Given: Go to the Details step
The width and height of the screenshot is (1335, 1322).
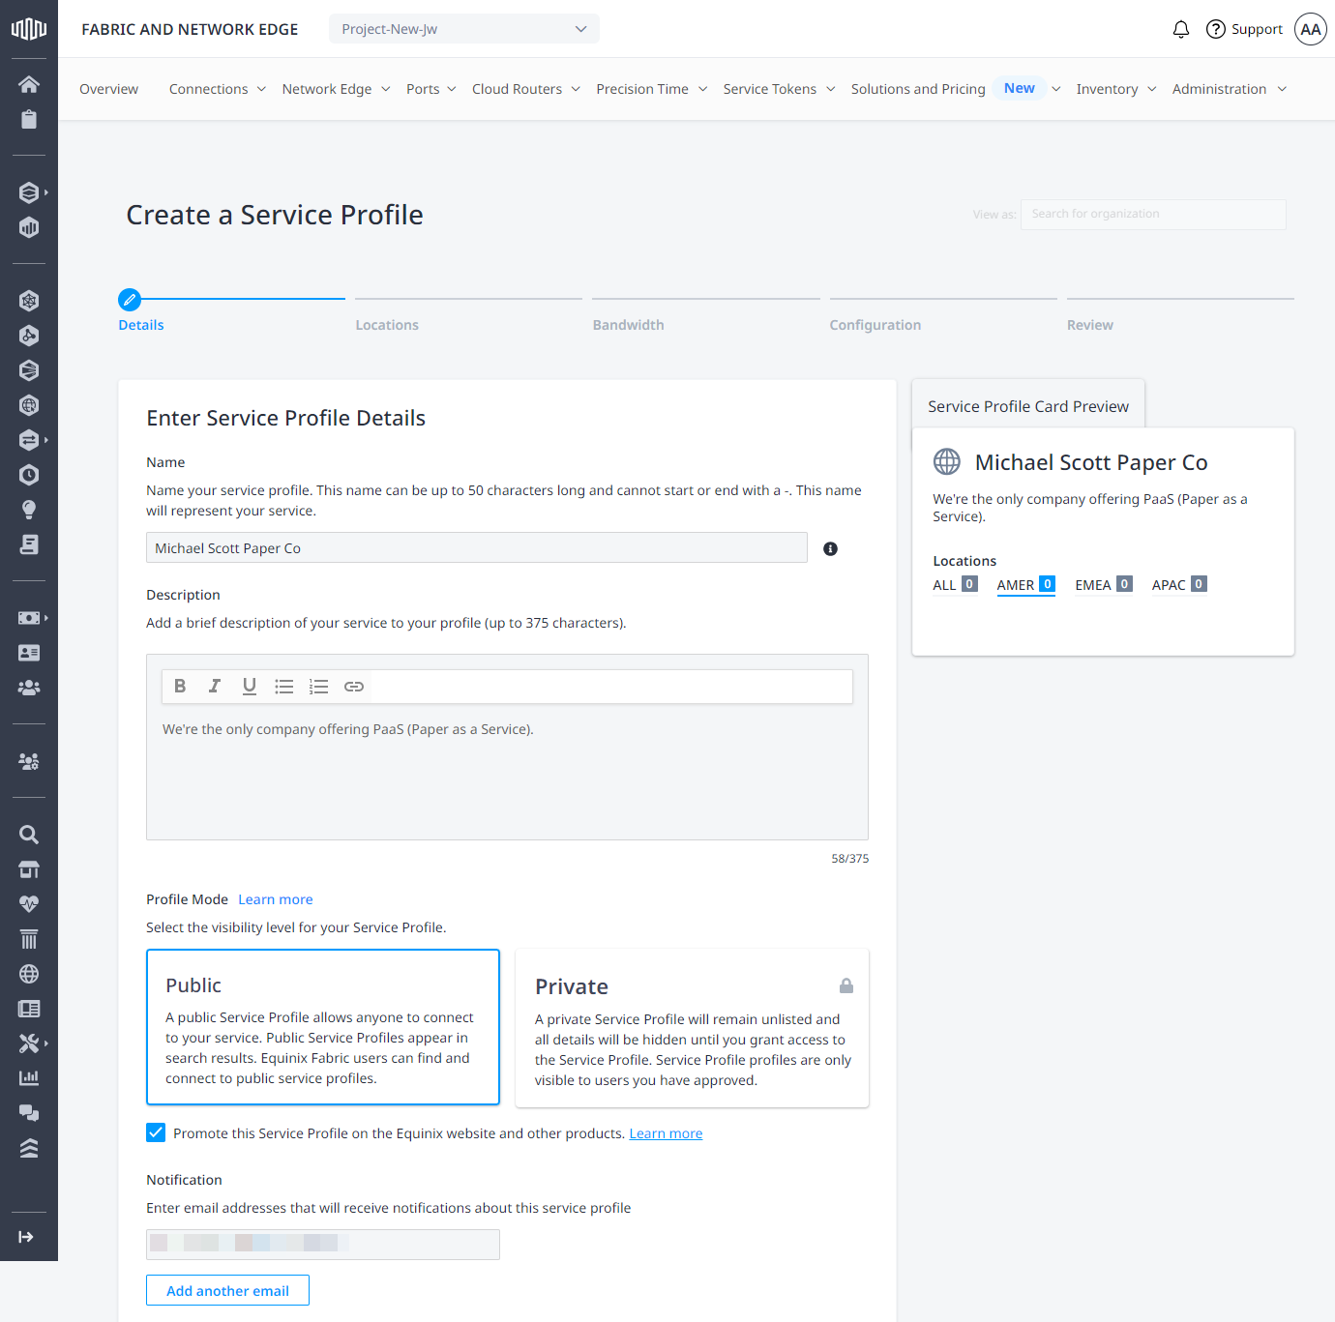Looking at the screenshot, I should [141, 325].
